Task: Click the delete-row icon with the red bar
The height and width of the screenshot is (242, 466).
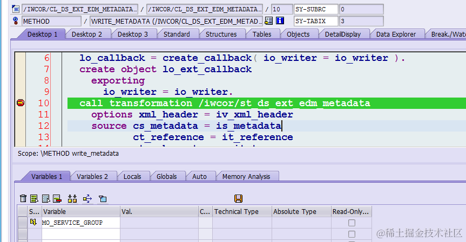Action: click(57, 198)
